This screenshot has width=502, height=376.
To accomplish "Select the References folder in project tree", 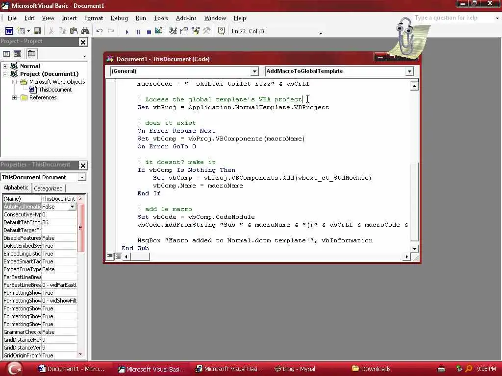I will (x=43, y=97).
